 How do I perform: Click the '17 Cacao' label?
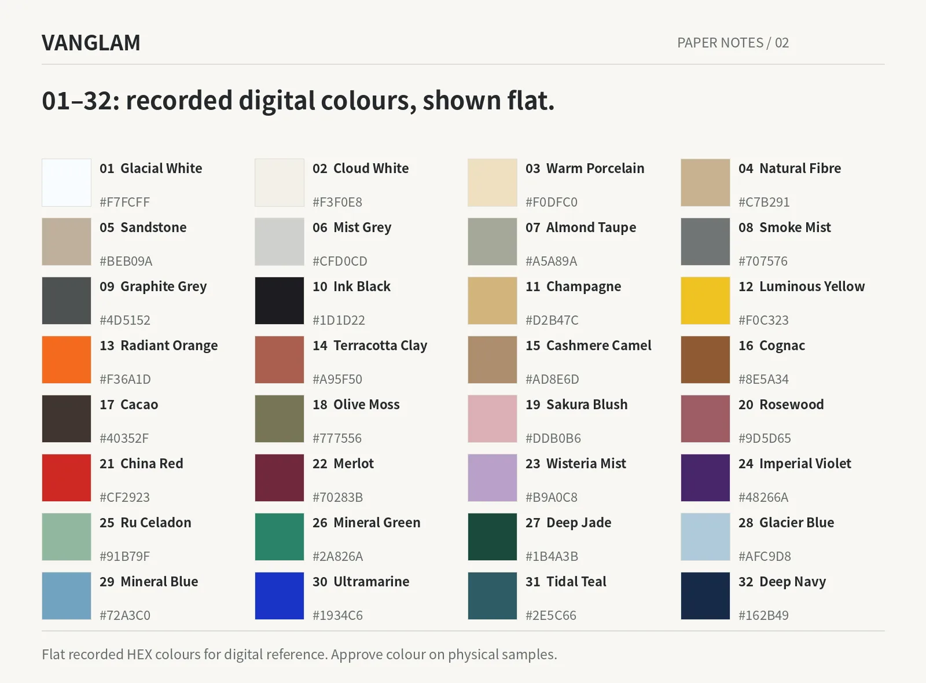click(x=128, y=405)
